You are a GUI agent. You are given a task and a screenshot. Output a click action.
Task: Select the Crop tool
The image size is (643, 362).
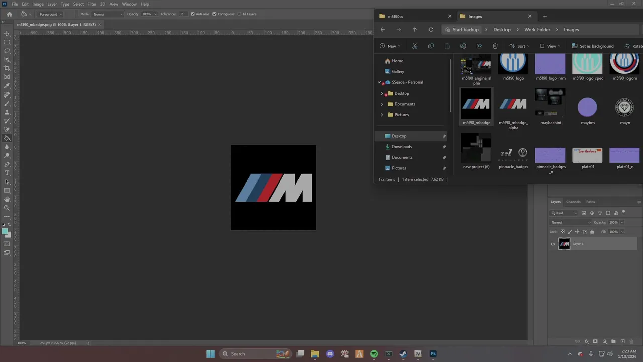tap(7, 68)
